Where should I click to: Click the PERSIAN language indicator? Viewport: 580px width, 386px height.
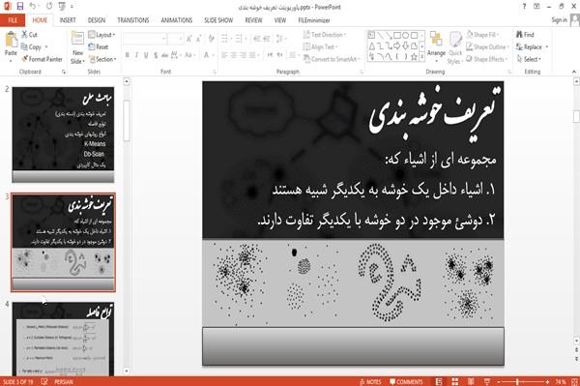point(64,381)
